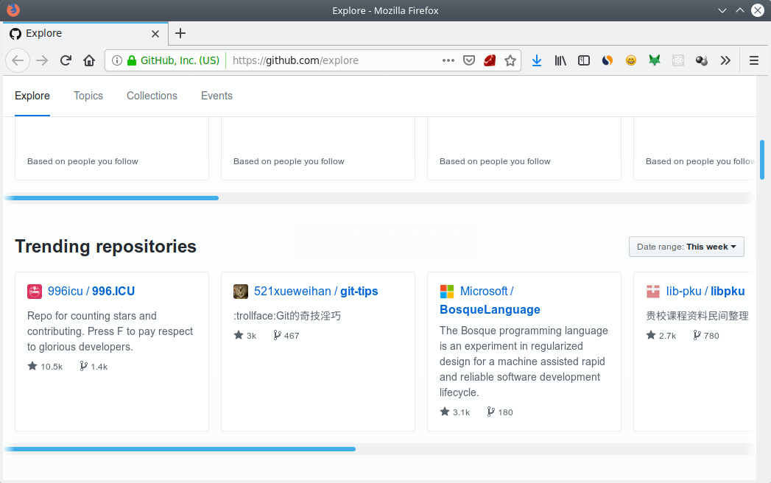Image resolution: width=771 pixels, height=483 pixels.
Task: Open the Firefox hamburger menu
Action: tap(753, 60)
